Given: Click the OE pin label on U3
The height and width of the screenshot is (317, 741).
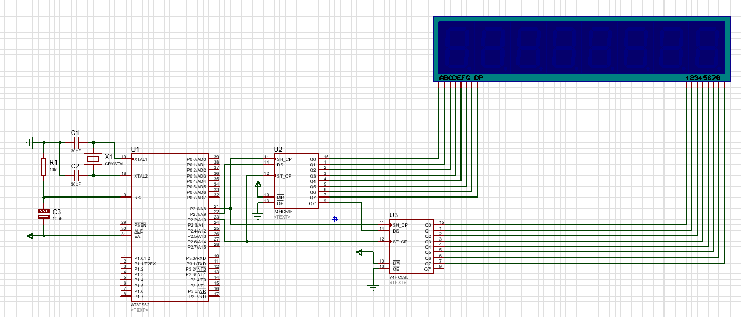Looking at the screenshot, I should tap(396, 269).
